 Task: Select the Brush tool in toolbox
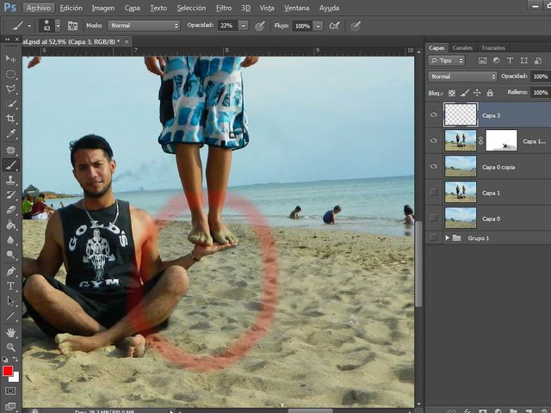point(10,164)
